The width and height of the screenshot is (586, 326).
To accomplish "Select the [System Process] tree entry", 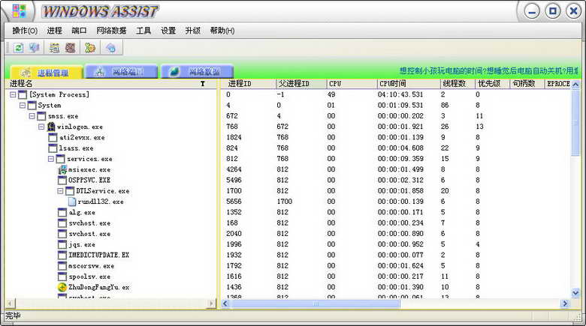I will 59,94.
